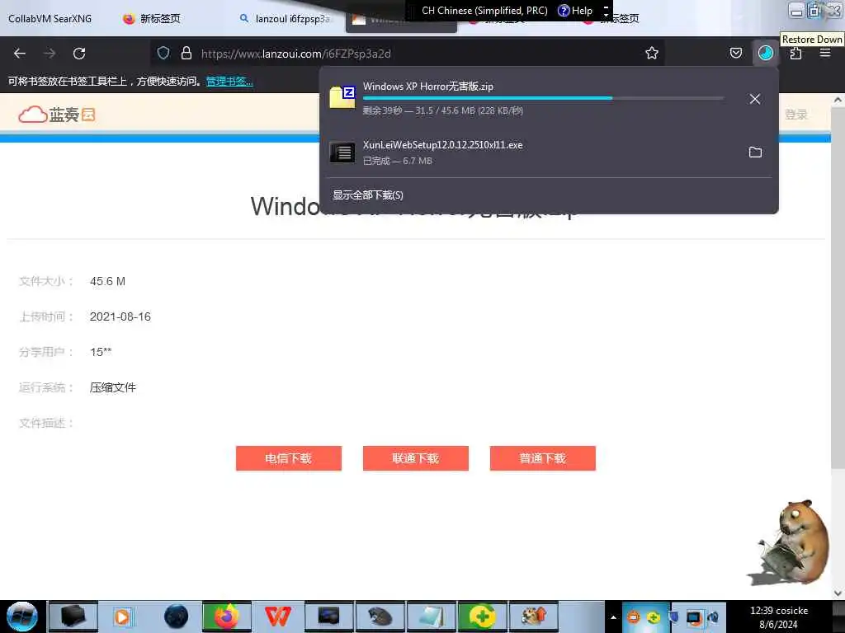Open the Windows Start orb
Viewport: 845px width, 633px height.
click(22, 617)
